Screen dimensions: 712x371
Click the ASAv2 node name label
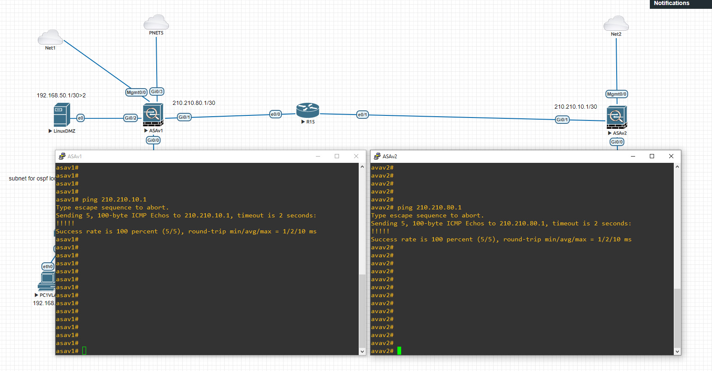pos(620,133)
